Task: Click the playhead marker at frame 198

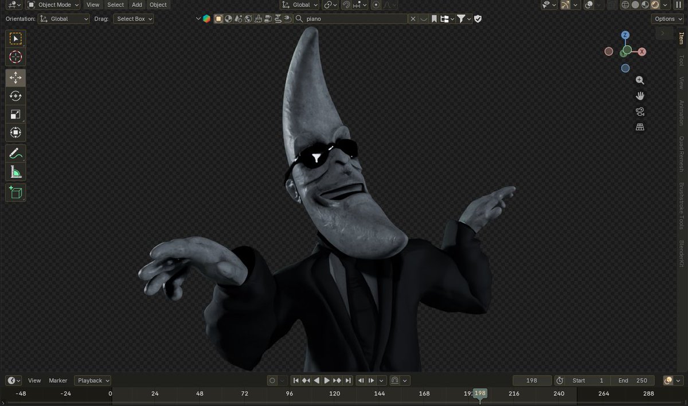Action: [480, 394]
